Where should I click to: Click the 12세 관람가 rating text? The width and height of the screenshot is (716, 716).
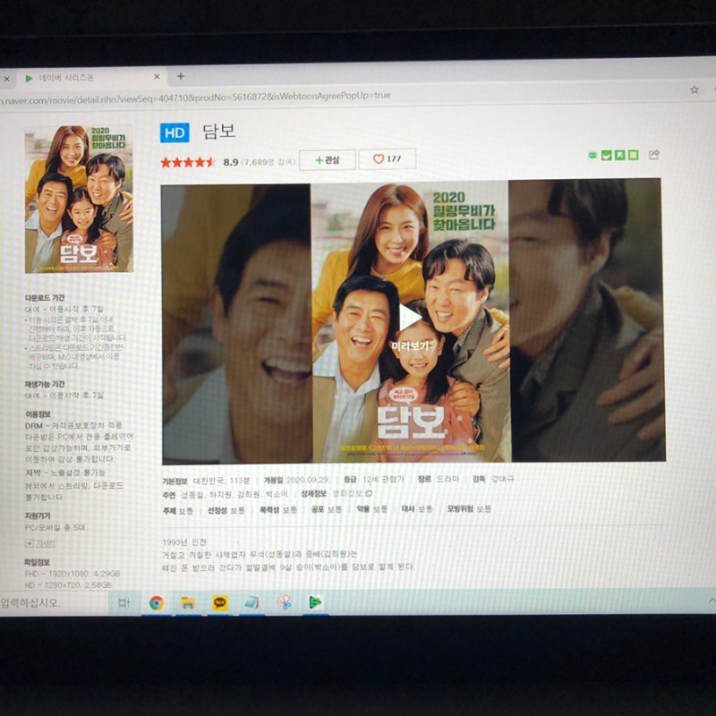384,479
